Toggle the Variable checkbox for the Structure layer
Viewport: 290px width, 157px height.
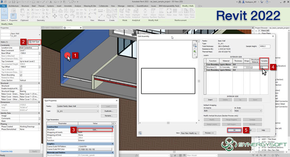pos(262,67)
